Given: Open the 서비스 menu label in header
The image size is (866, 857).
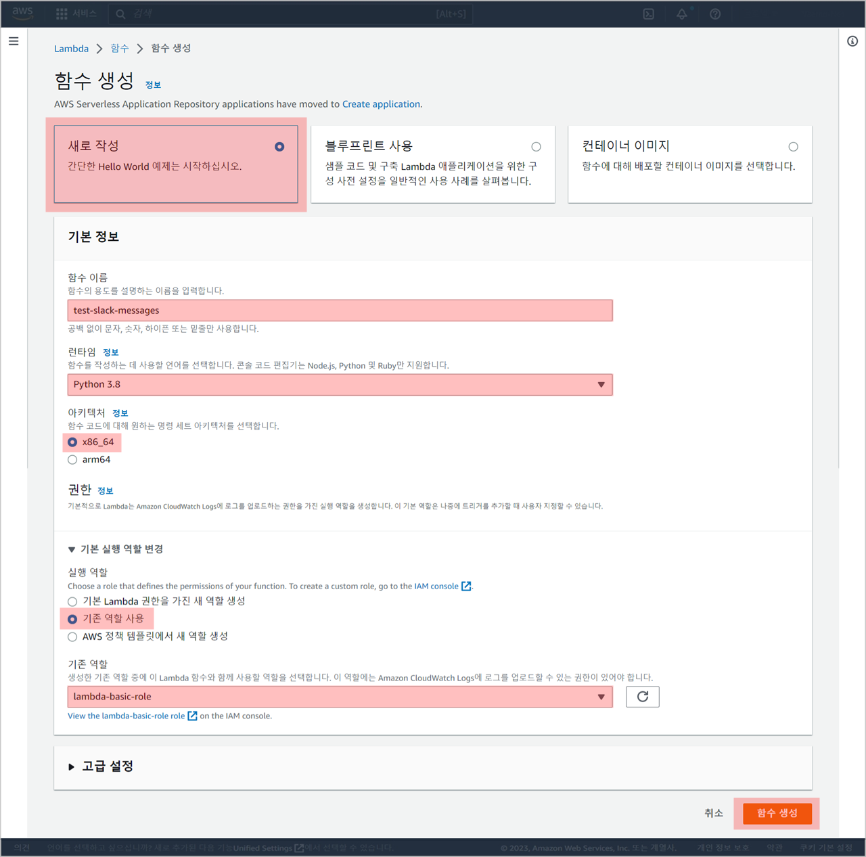Looking at the screenshot, I should click(x=85, y=14).
